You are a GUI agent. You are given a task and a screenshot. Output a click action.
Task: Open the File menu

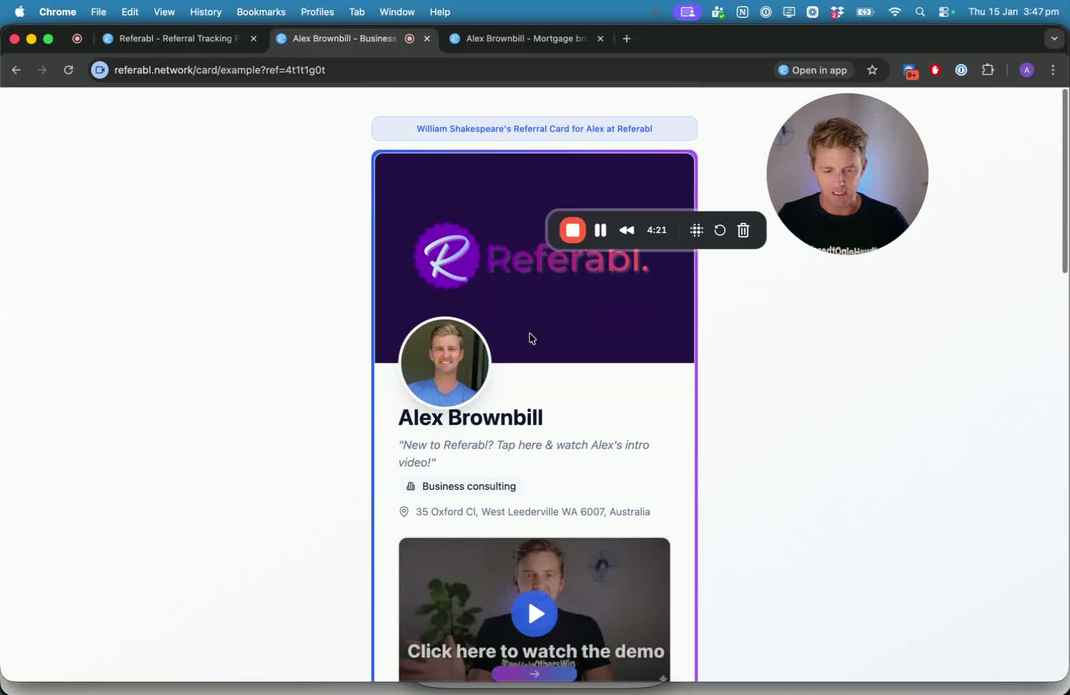tap(98, 12)
